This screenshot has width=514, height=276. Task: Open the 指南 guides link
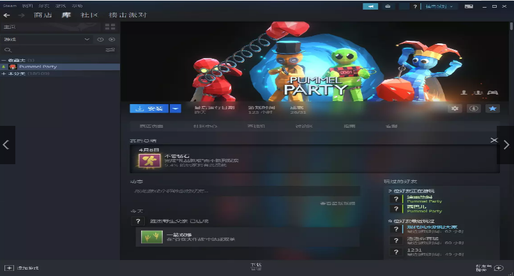click(x=349, y=126)
